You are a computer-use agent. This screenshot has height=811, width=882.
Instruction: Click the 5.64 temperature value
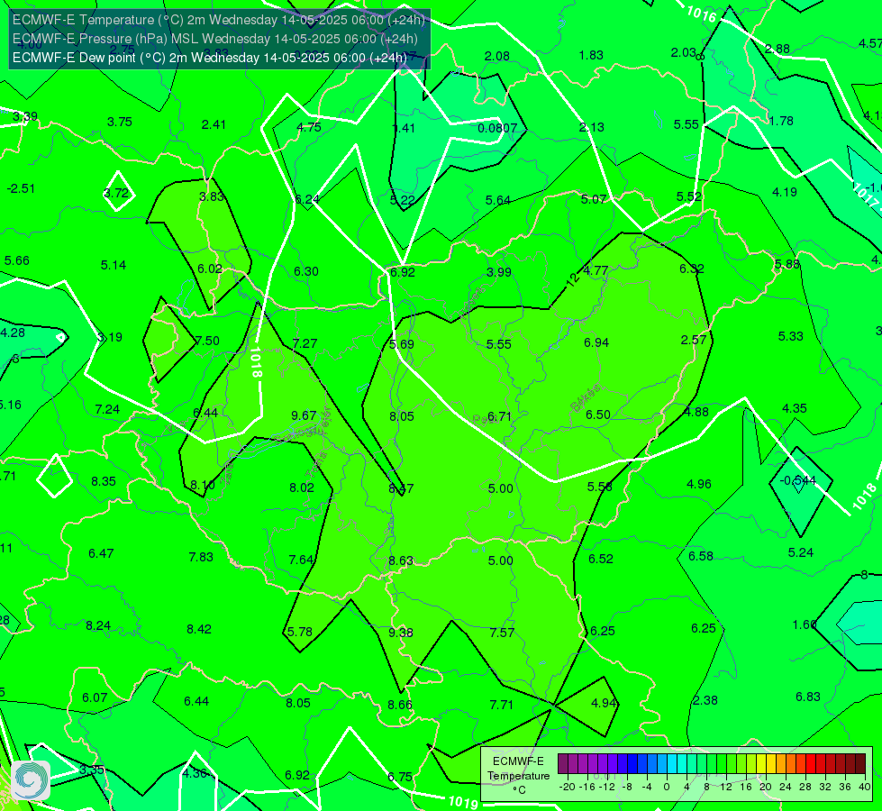(498, 200)
